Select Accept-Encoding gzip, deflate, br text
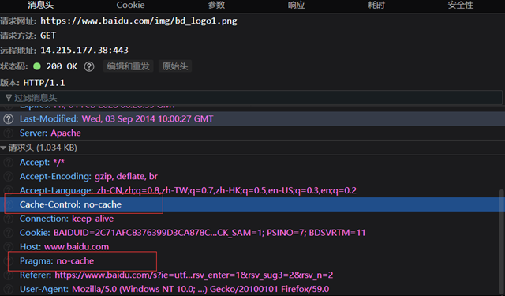Image resolution: width=505 pixels, height=296 pixels. [88, 177]
